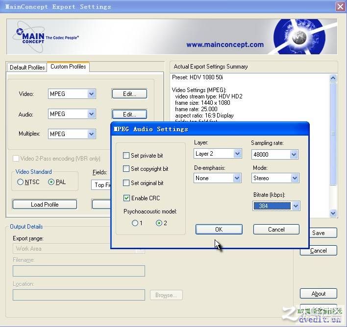347x327 pixels.
Task: Click the Export range Work Area box
Action: point(79,249)
